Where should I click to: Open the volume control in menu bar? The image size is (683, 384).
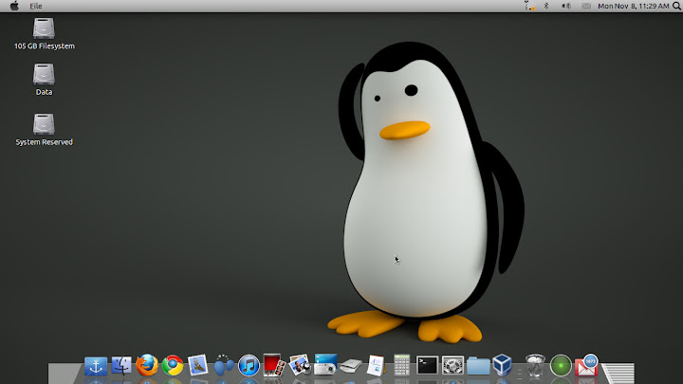[565, 6]
